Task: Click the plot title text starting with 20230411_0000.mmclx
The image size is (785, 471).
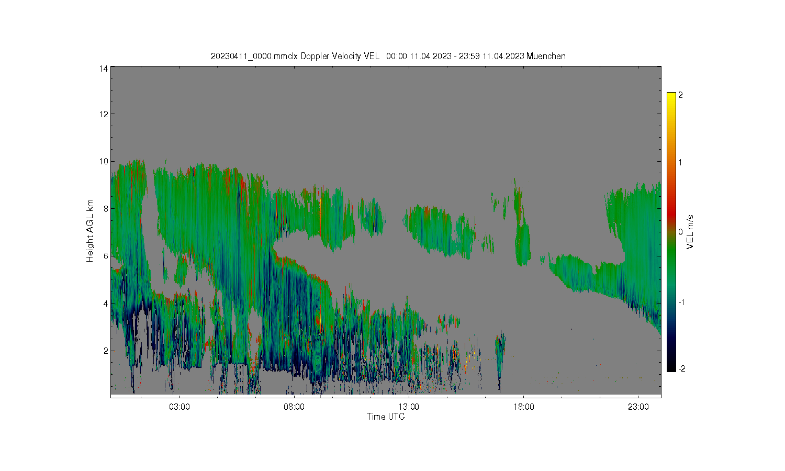Action: tap(388, 56)
